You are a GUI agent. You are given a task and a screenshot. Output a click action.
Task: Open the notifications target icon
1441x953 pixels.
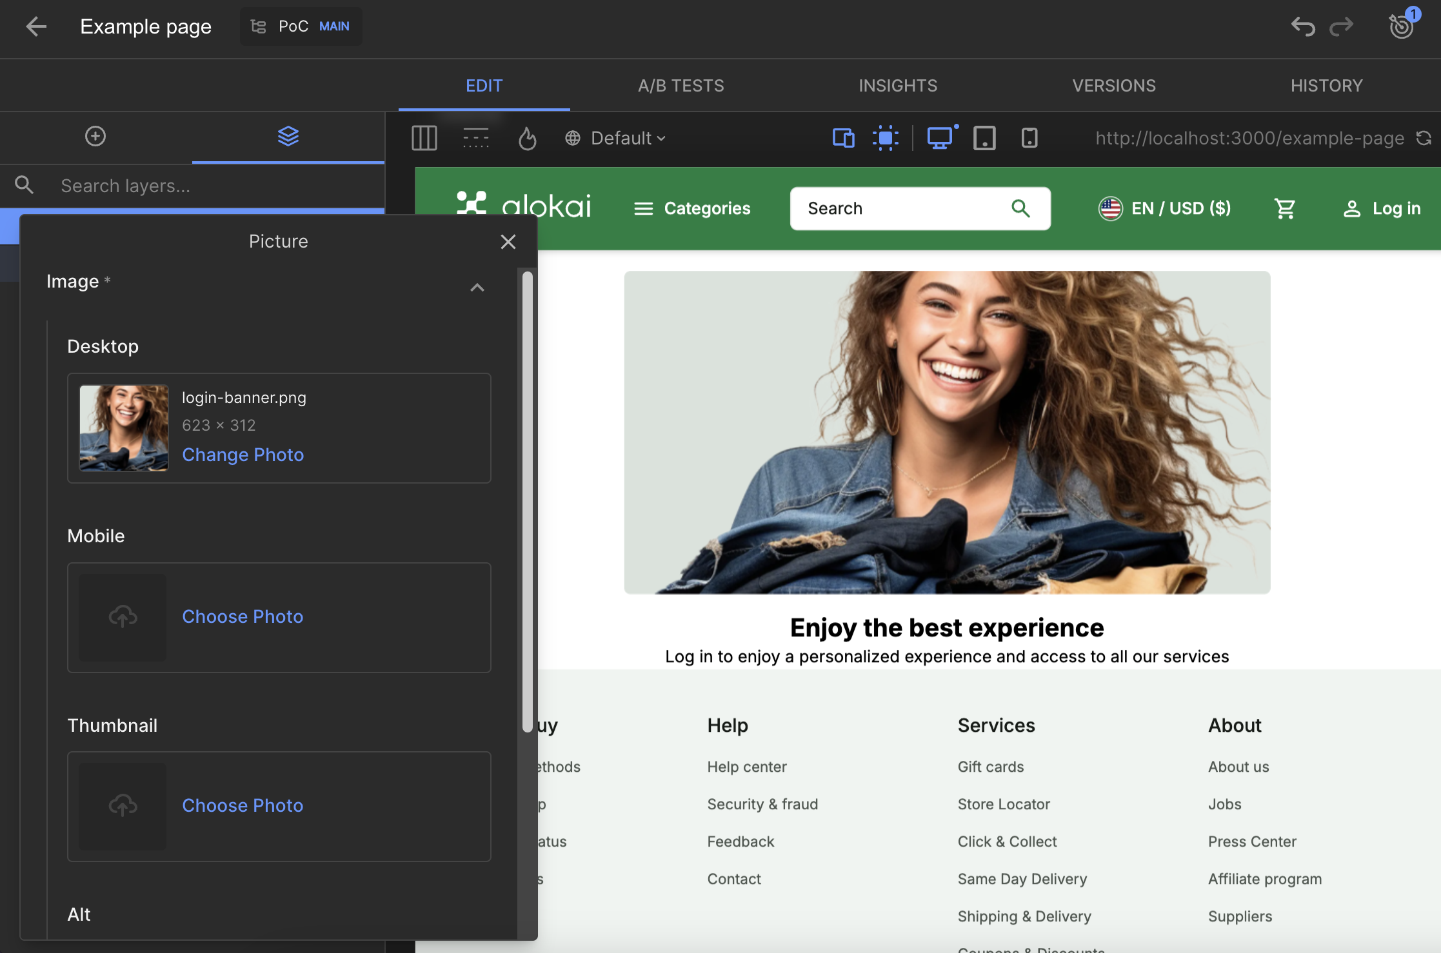click(1401, 26)
